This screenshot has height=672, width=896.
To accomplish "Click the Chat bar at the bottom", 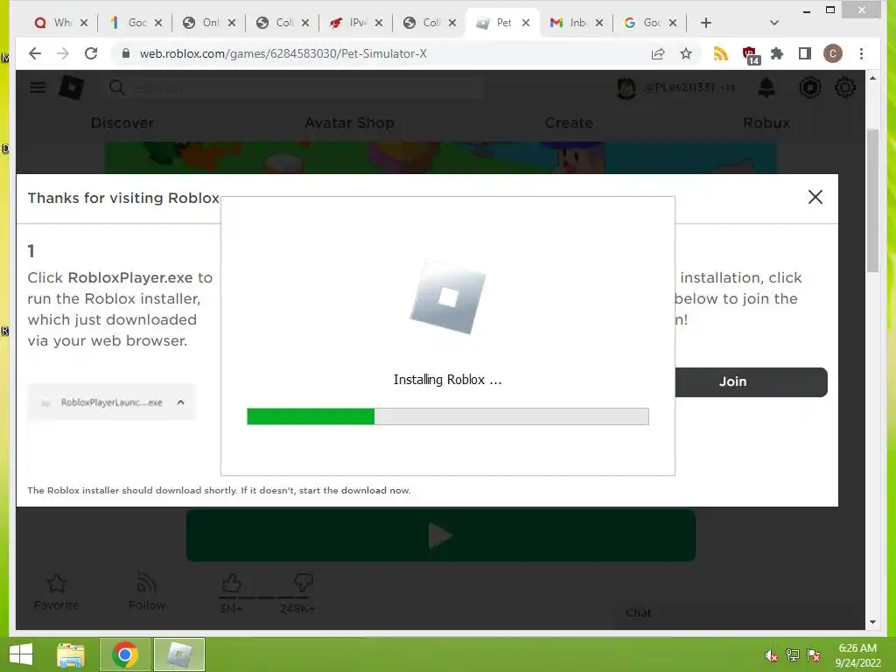I will coord(737,613).
